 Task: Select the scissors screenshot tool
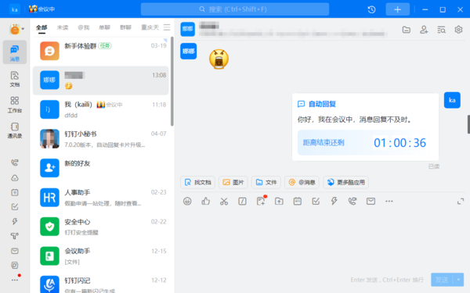click(224, 202)
